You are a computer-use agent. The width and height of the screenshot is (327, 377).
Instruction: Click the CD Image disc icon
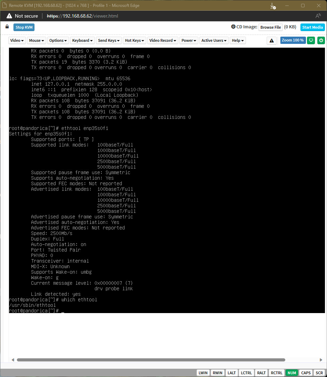click(233, 27)
